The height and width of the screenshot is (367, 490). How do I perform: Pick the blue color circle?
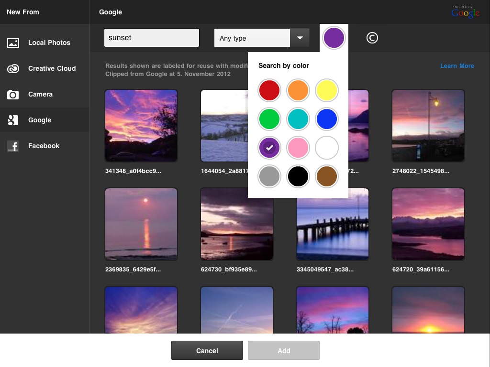[x=326, y=119]
